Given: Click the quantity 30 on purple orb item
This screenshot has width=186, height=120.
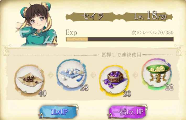Looking at the screenshot, I should coord(127,94).
